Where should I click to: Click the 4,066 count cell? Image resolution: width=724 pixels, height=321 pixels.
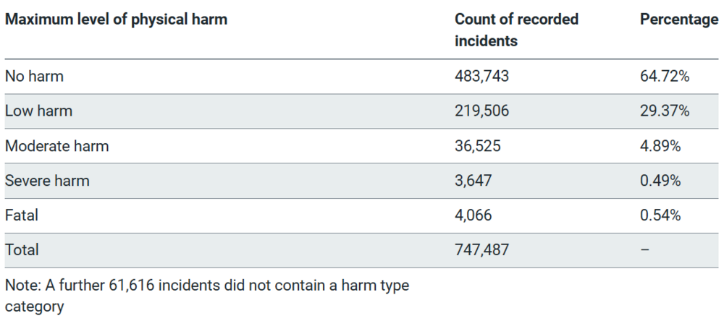pyautogui.click(x=473, y=215)
